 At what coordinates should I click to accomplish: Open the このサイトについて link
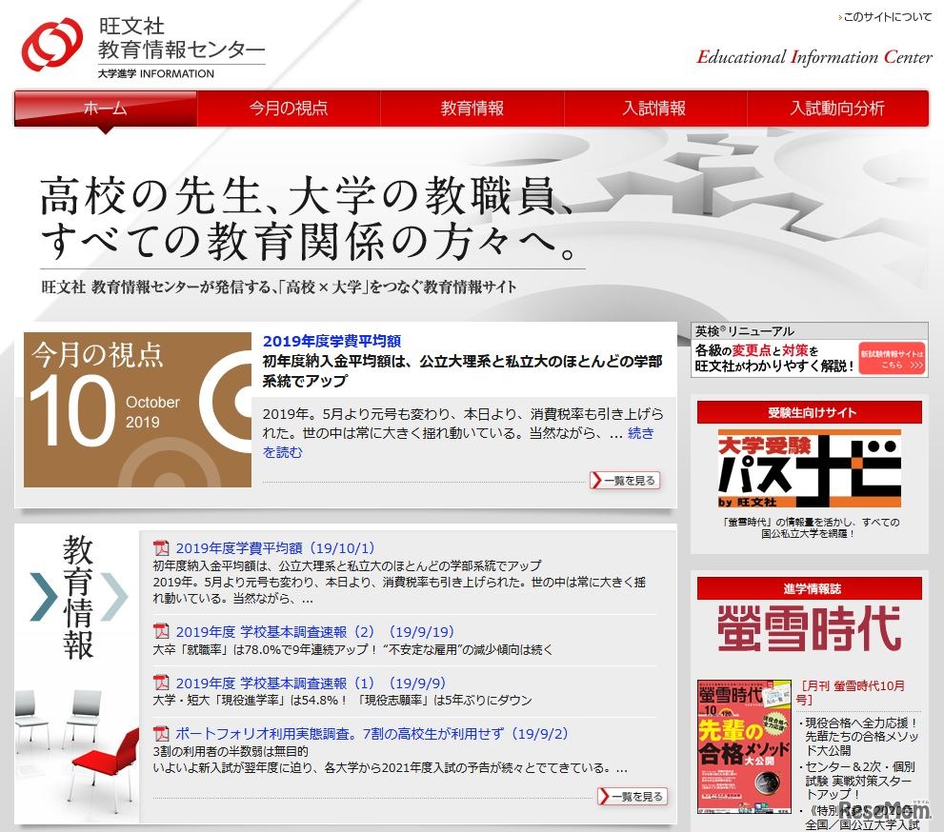pyautogui.click(x=887, y=16)
